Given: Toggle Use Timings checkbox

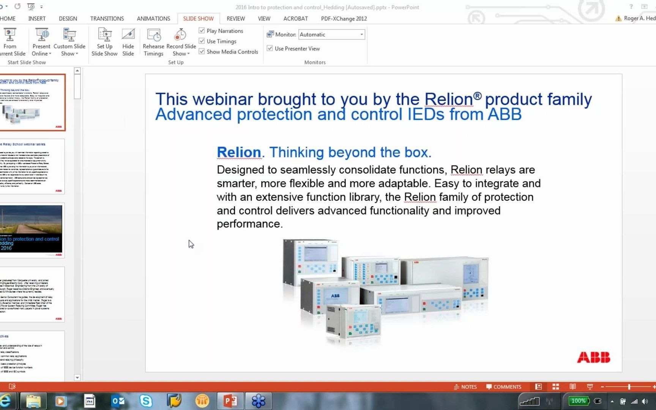Looking at the screenshot, I should pyautogui.click(x=202, y=41).
